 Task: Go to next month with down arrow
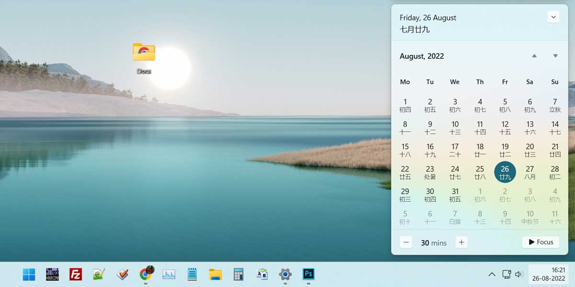click(555, 56)
